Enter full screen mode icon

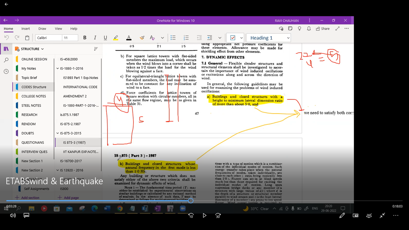337,29
